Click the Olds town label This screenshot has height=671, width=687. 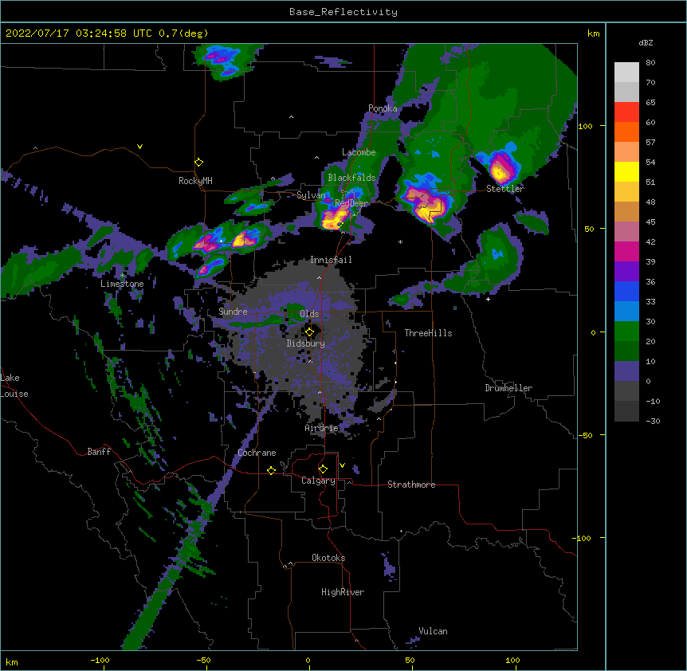coord(309,314)
